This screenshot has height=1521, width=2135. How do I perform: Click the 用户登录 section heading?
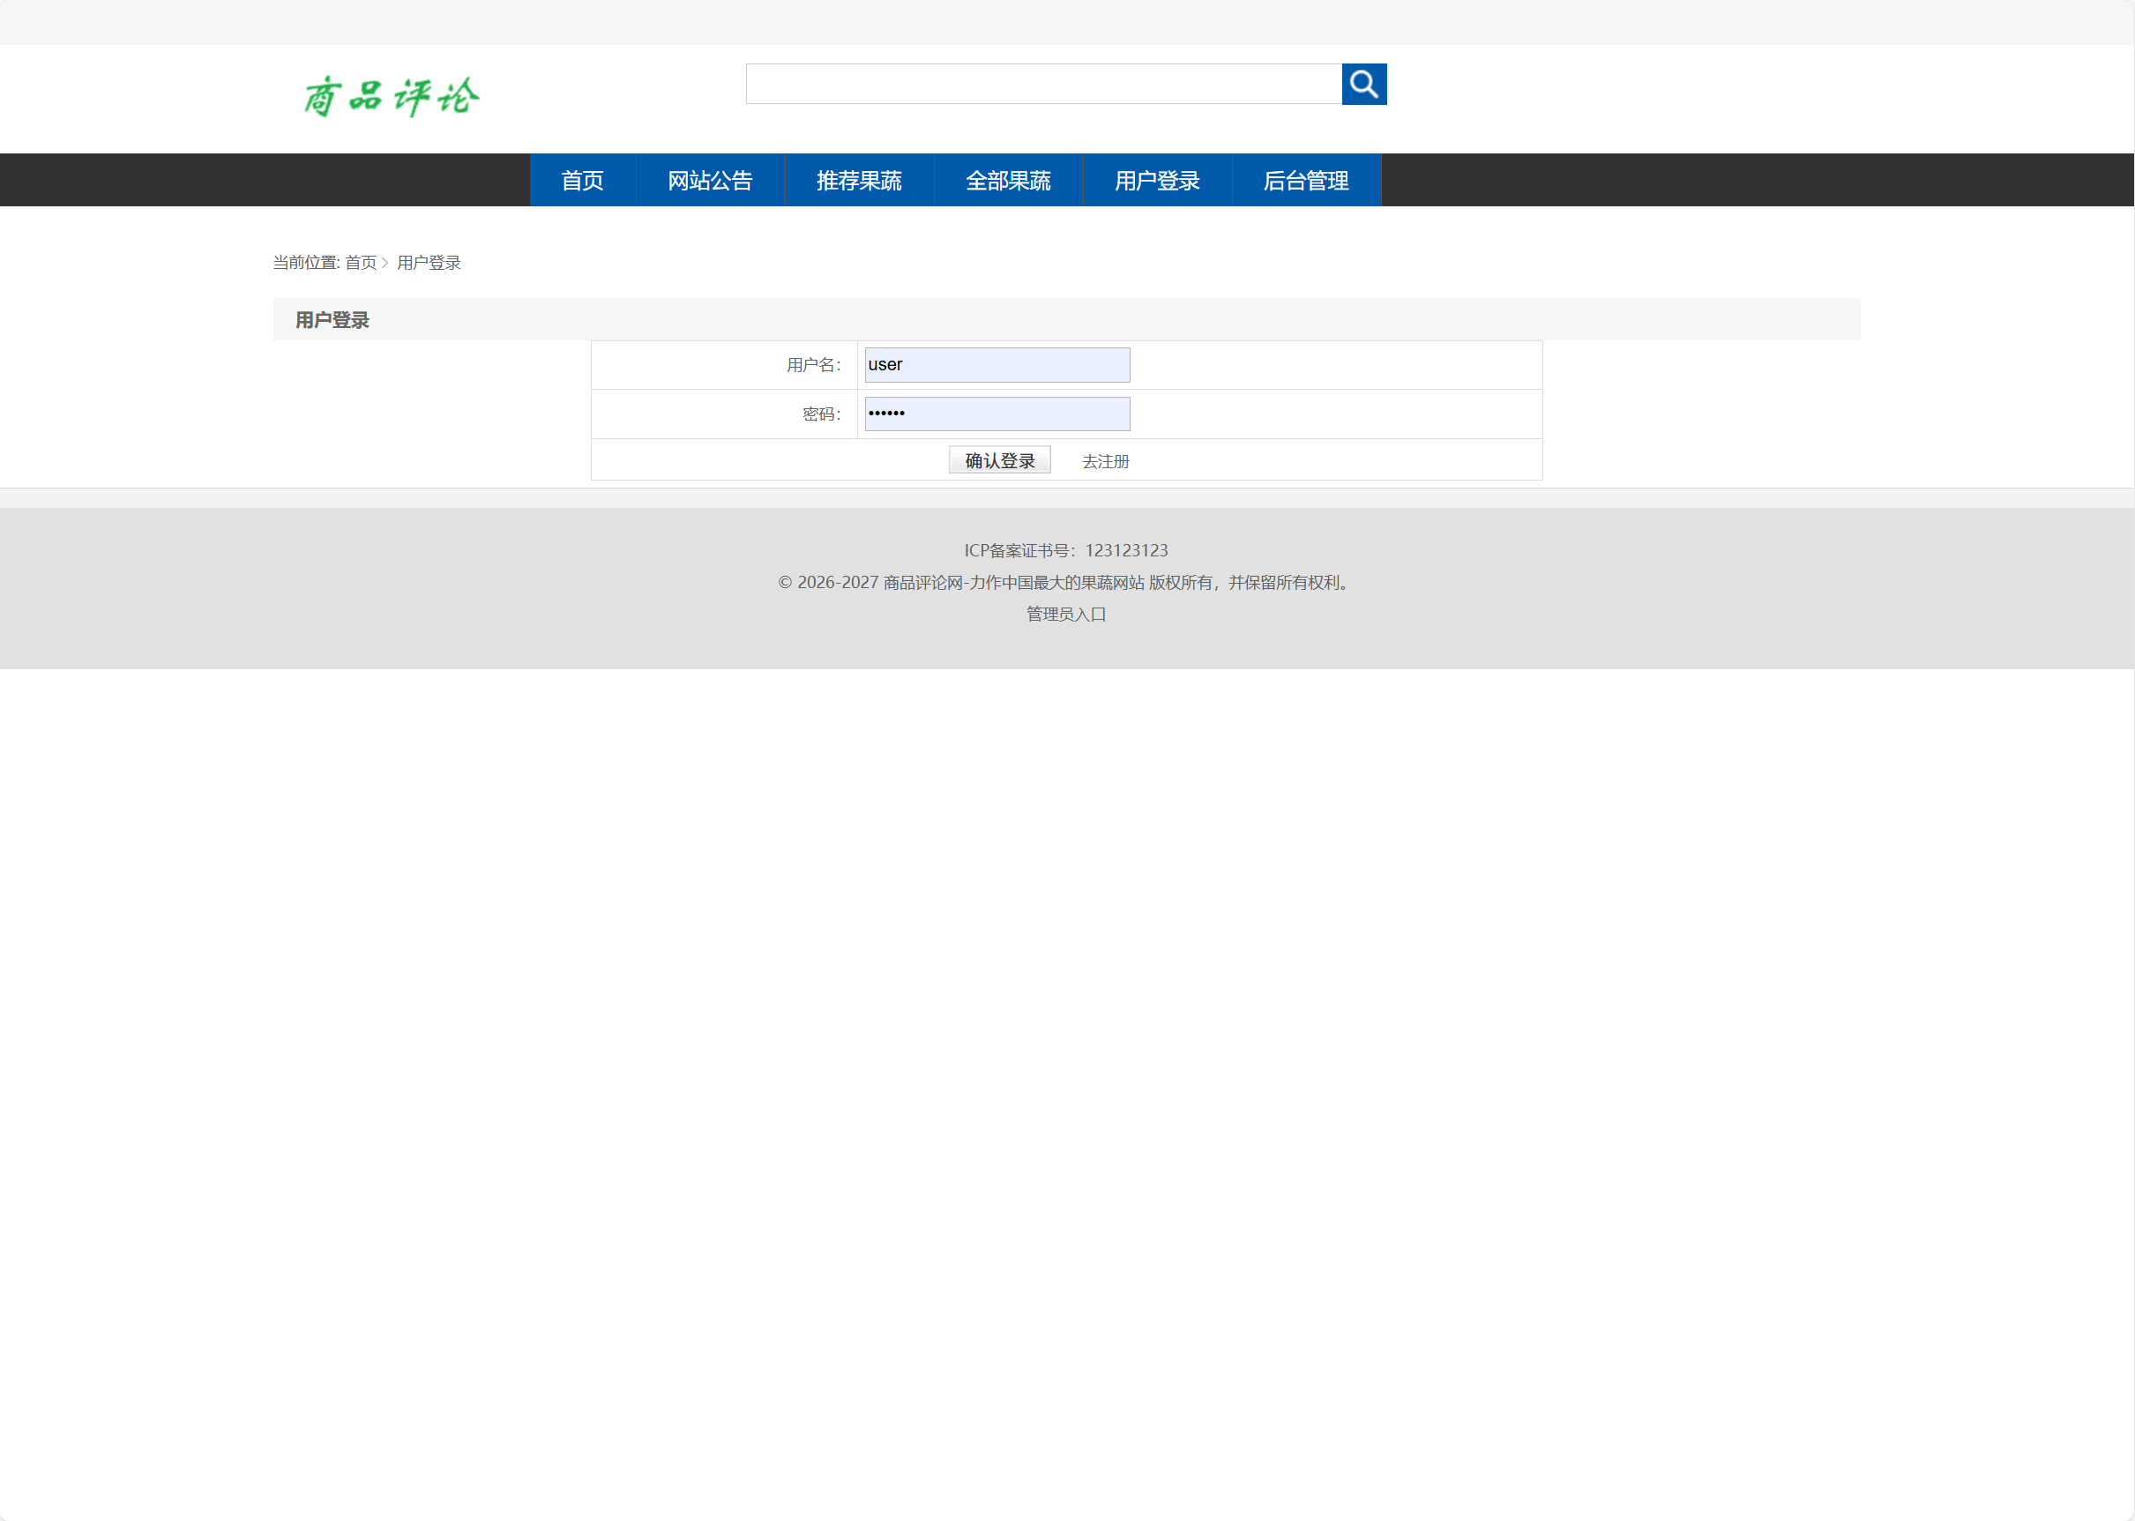(332, 320)
